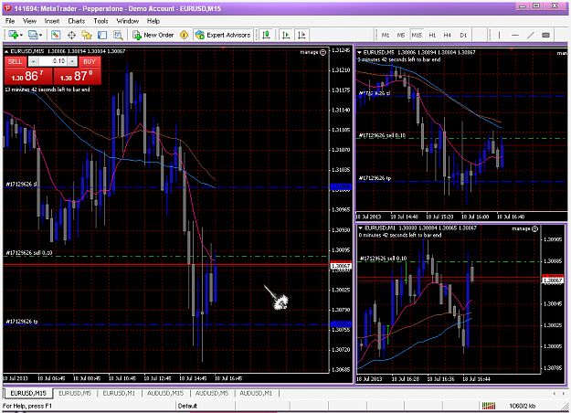
Task: Select #17129626 sell 0.10 label on M15 chart
Action: [x=29, y=253]
